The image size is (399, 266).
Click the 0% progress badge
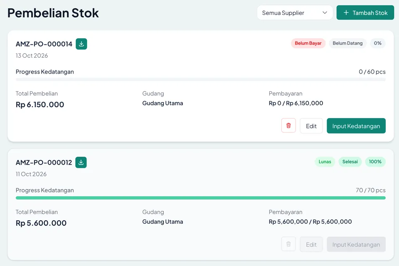[378, 43]
